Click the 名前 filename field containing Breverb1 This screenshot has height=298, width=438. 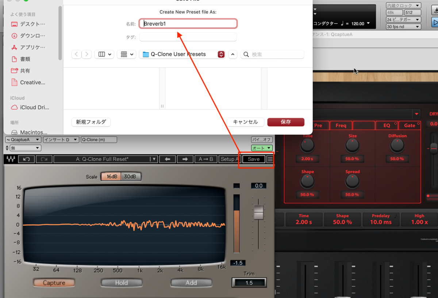pos(188,24)
